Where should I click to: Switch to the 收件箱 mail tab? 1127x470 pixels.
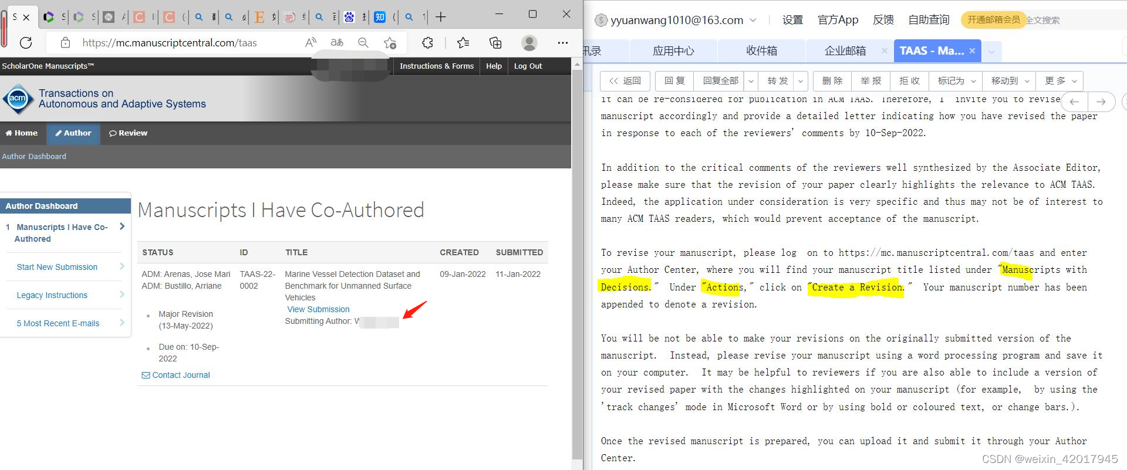click(761, 51)
